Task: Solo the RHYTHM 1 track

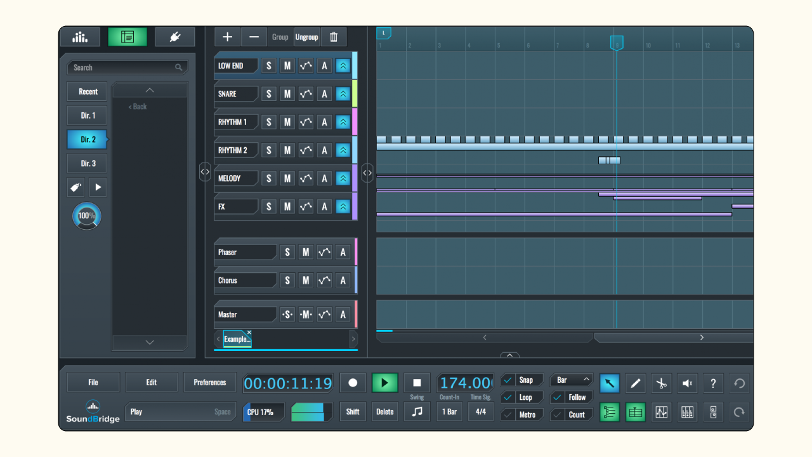Action: (269, 122)
